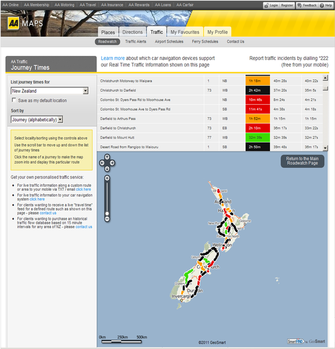Viewport: 335px width, 349px height.
Task: Pan the map up with arrow icon
Action: coord(107,157)
